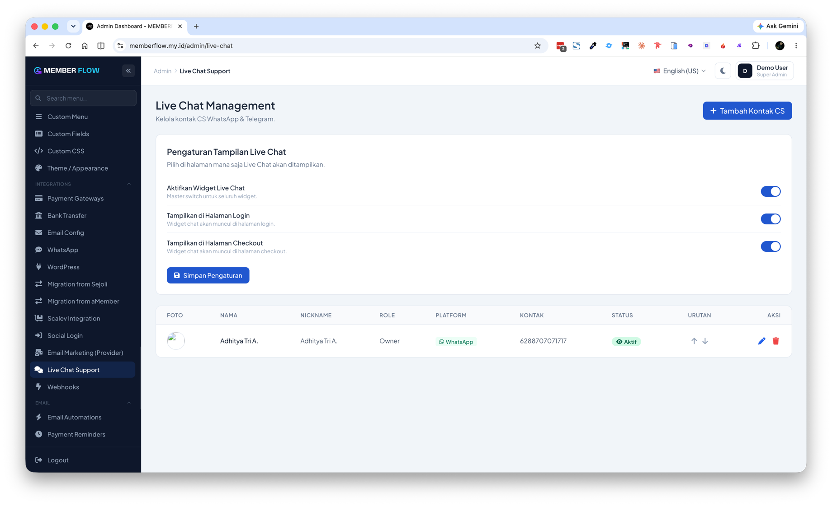Click the WordPress plug icon

[39, 267]
